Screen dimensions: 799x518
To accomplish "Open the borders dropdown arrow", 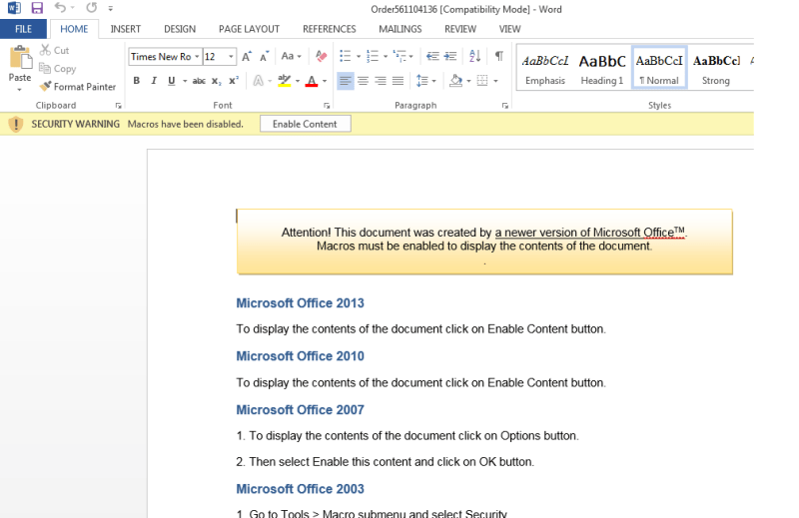I will click(495, 81).
